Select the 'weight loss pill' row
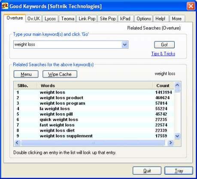This screenshot has width=197, height=179. 94,114
